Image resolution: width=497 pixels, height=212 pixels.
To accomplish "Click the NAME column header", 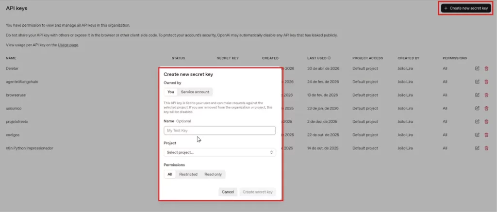I will 11,58.
